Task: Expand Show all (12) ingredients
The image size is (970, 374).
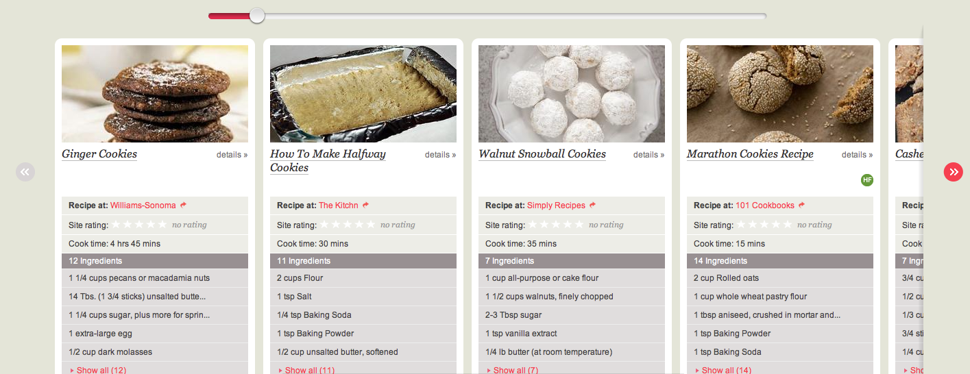Action: pyautogui.click(x=98, y=370)
